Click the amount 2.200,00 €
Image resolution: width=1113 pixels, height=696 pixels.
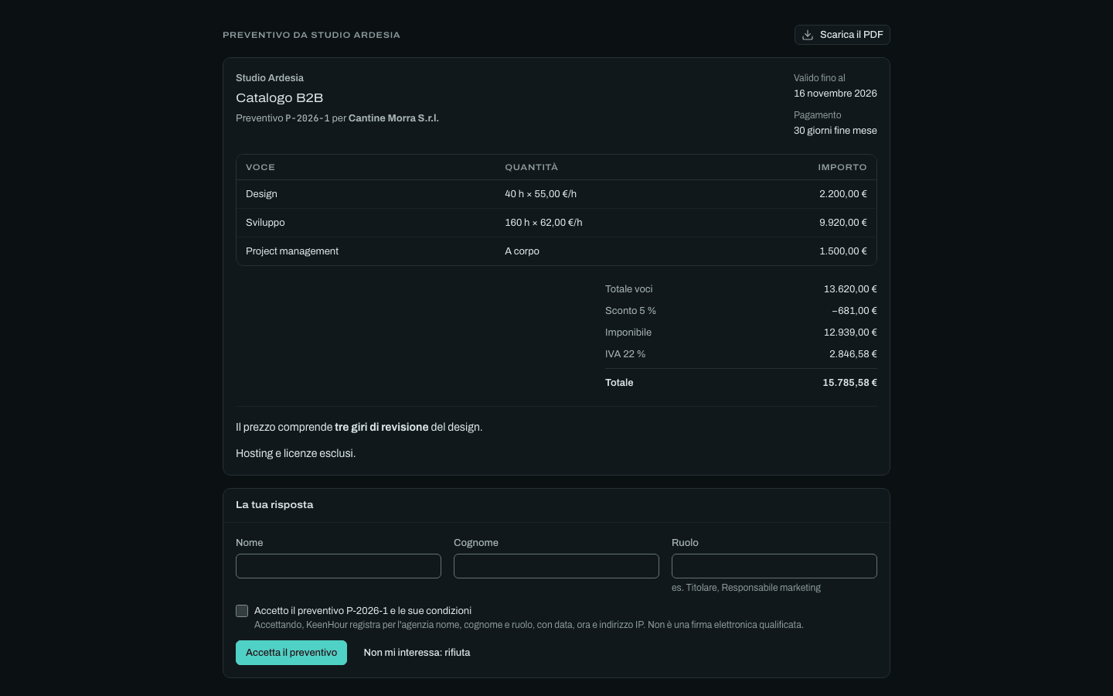(x=843, y=194)
